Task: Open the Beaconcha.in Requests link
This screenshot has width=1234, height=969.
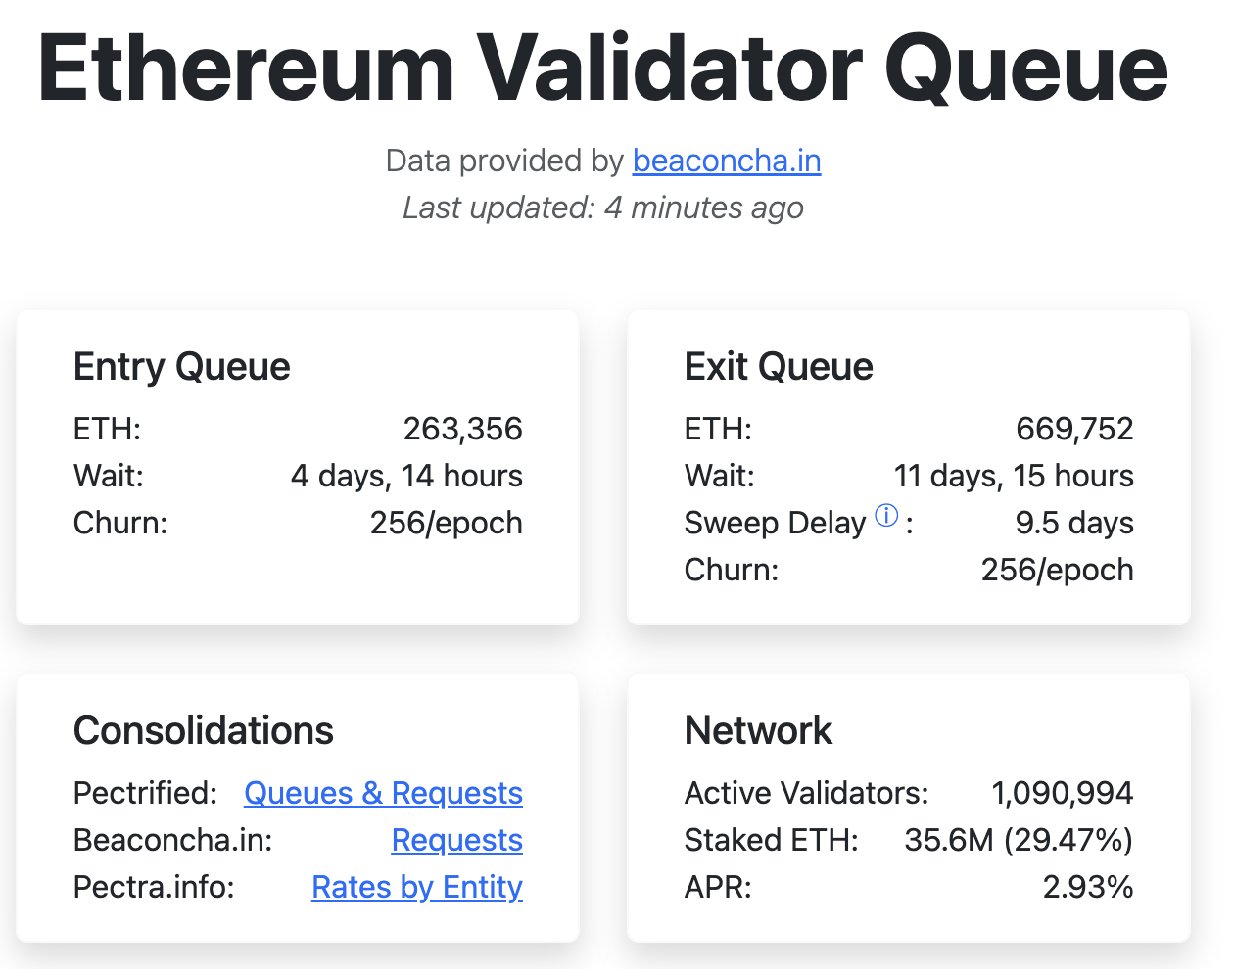Action: (456, 840)
